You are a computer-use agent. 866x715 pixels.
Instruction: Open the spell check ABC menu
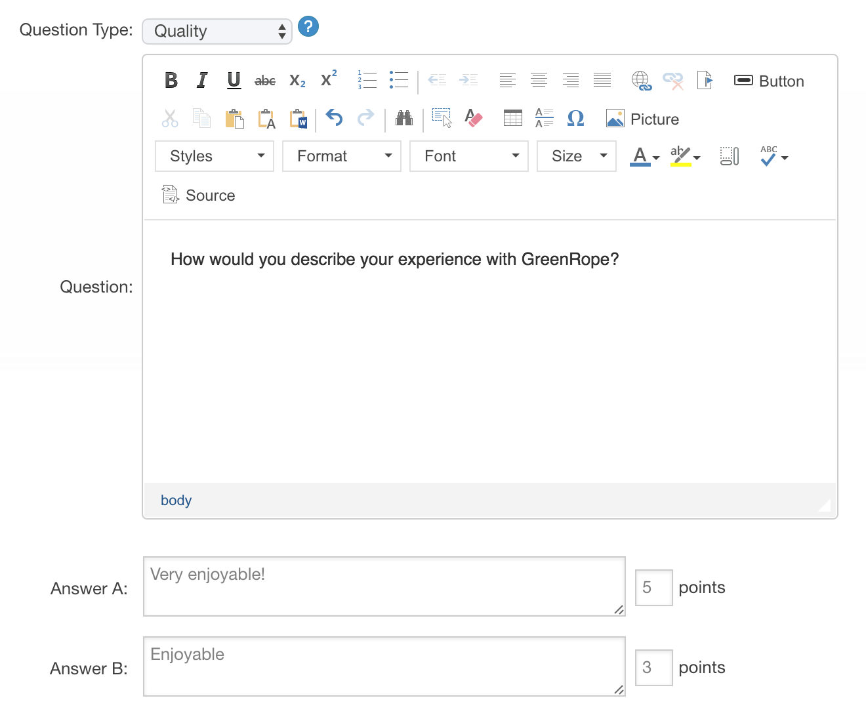(x=774, y=156)
